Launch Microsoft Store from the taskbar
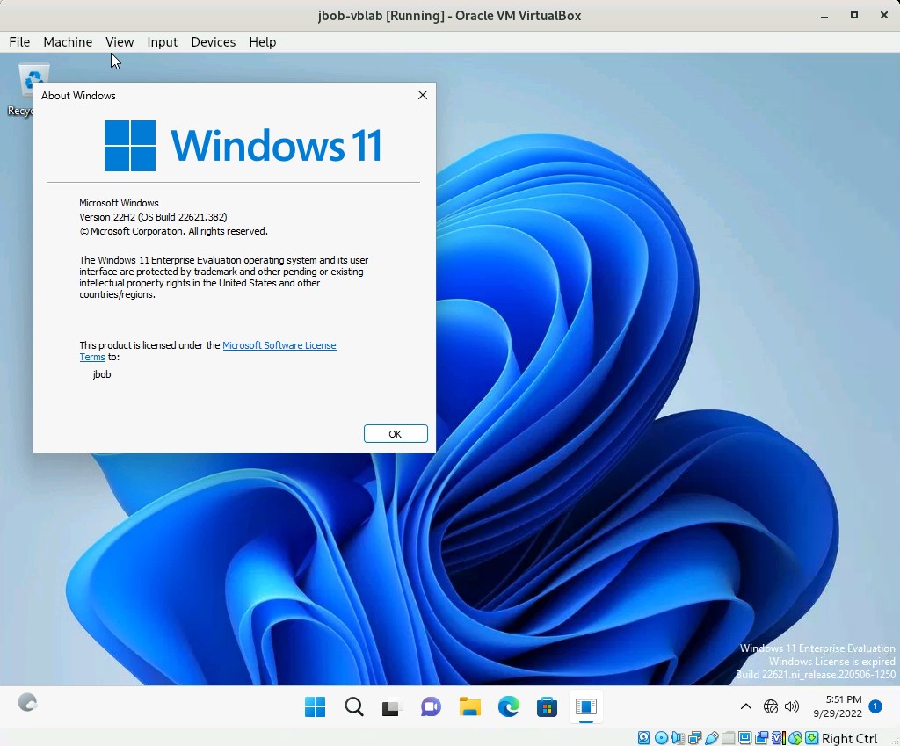Image resolution: width=900 pixels, height=746 pixels. 547,706
